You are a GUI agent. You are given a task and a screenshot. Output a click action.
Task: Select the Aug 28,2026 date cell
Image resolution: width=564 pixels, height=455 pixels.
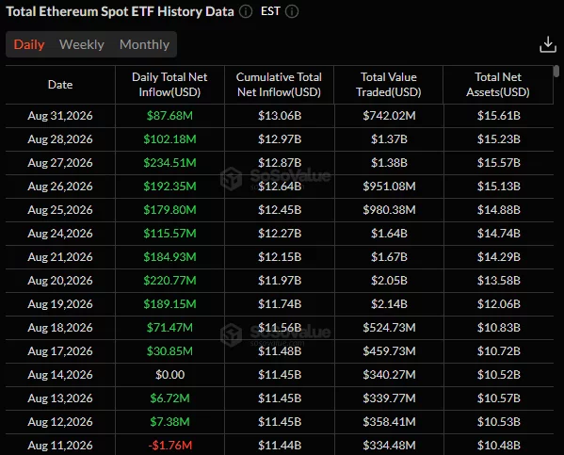tap(60, 138)
